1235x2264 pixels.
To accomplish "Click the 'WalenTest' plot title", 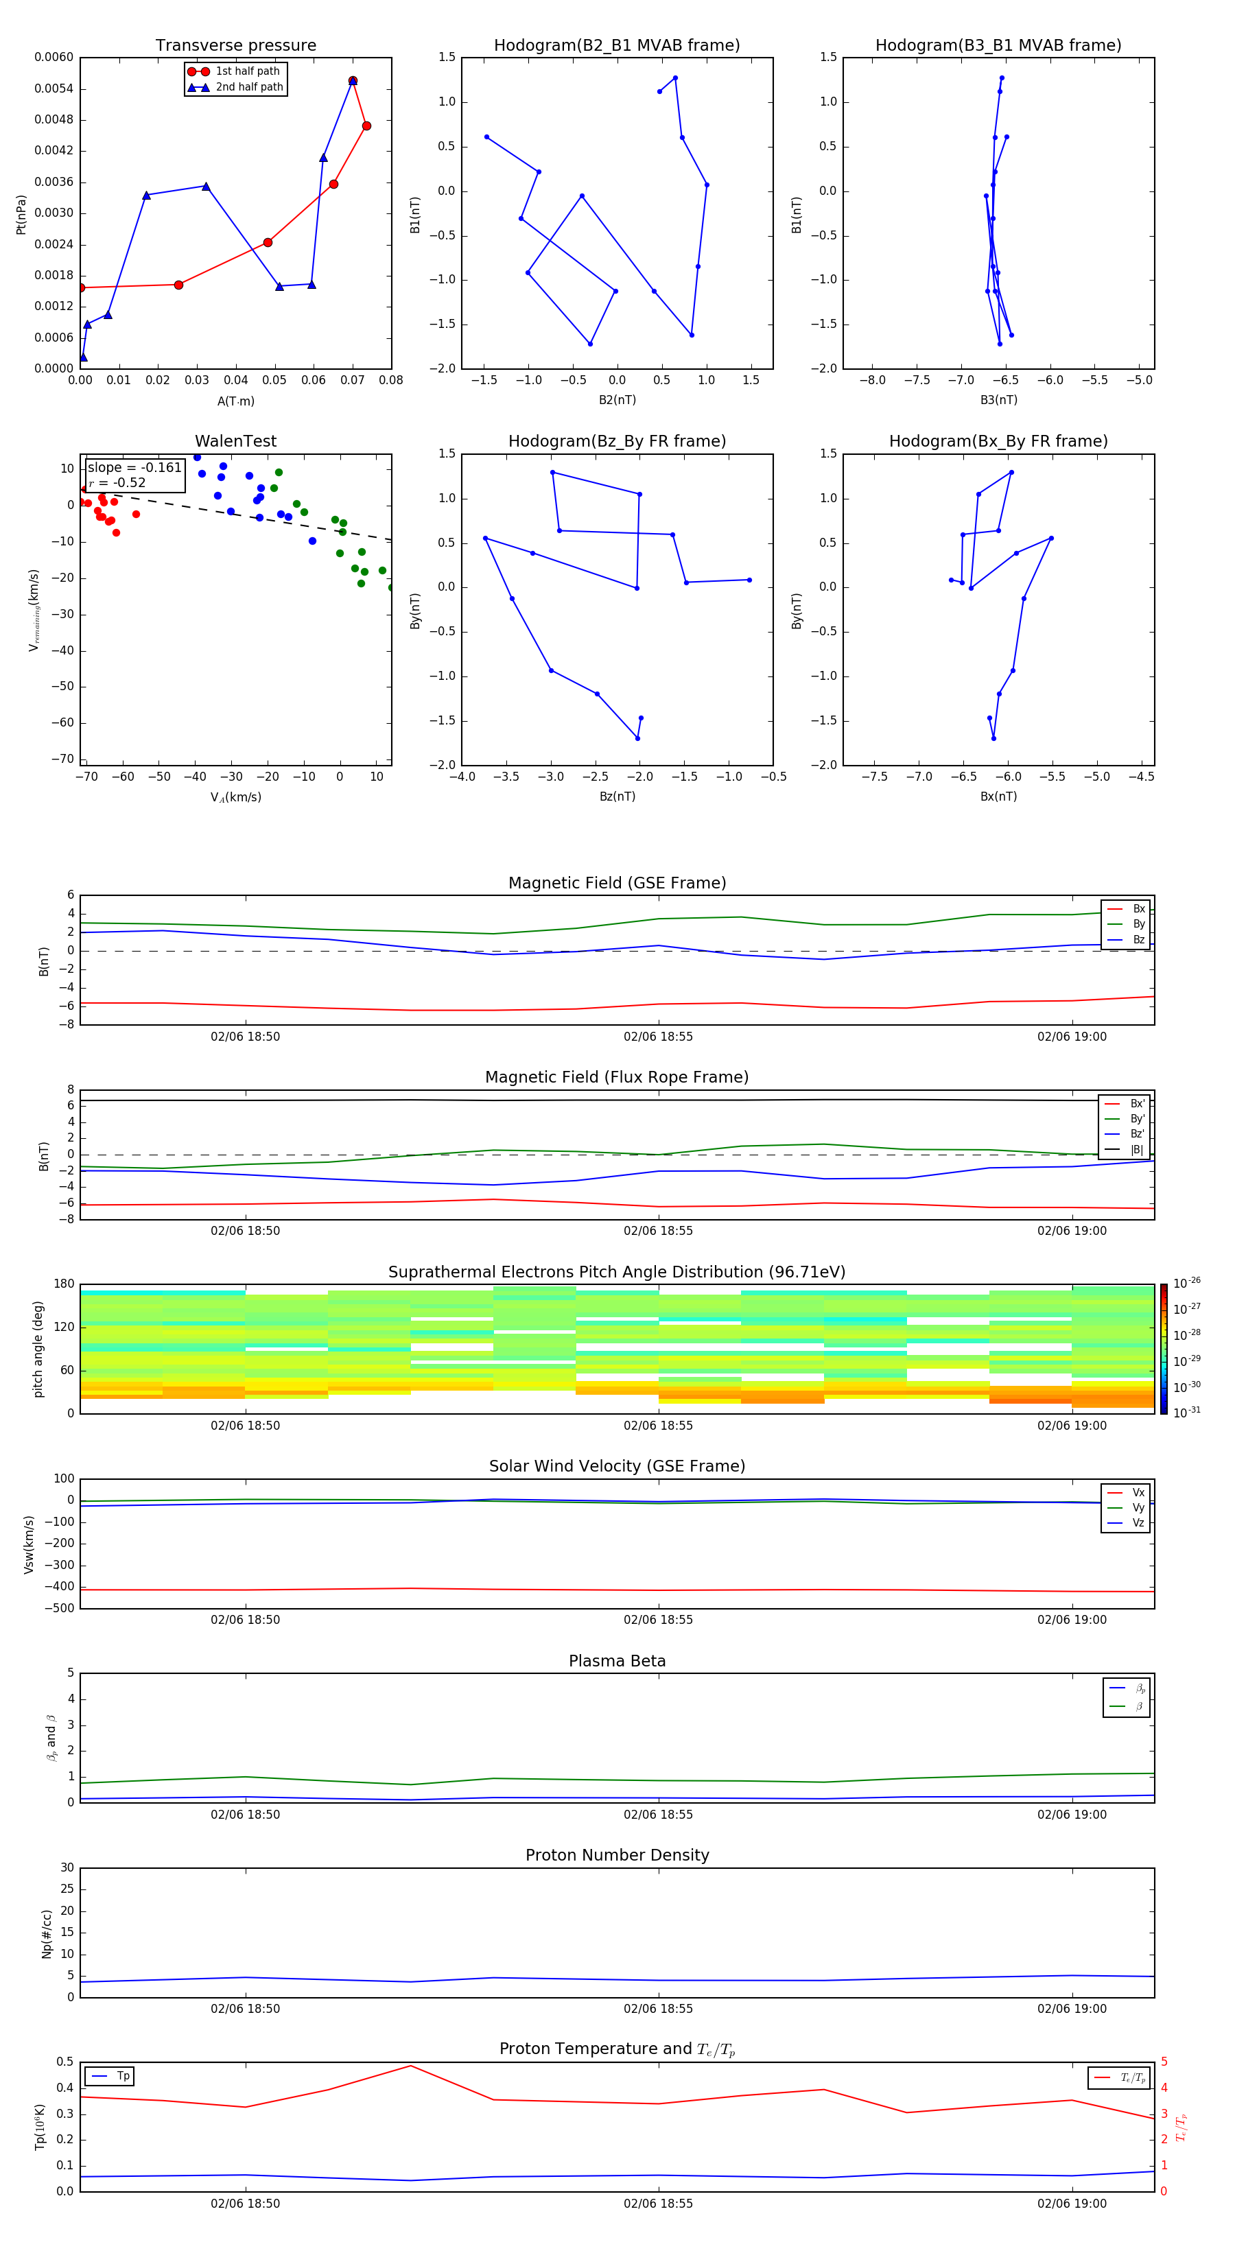I will pos(235,441).
